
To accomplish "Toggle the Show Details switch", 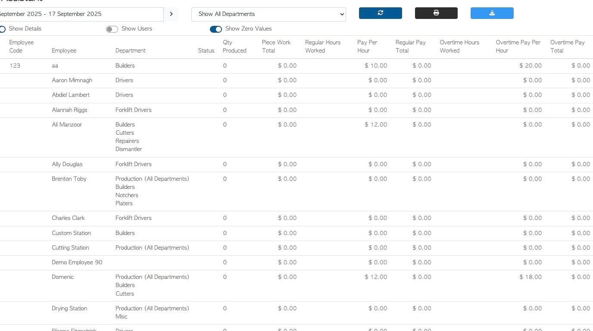I will pos(3,29).
